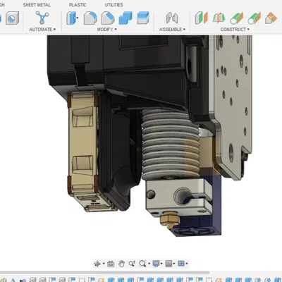Click the Automate tool icon

coord(42,18)
